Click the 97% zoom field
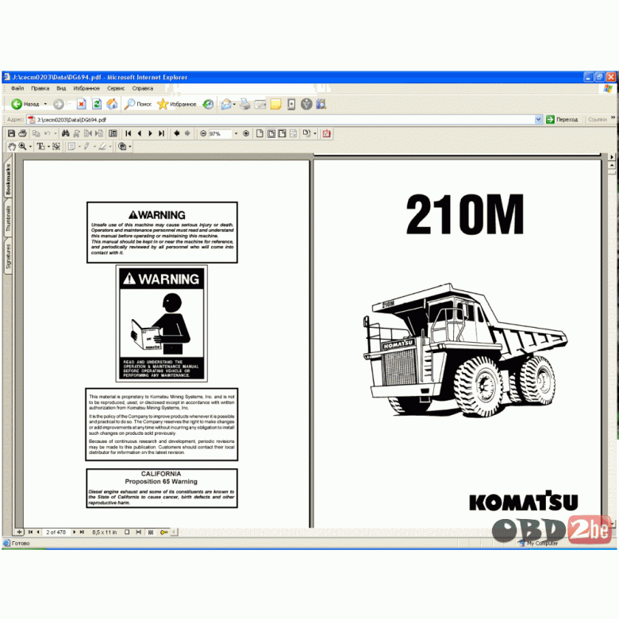Viewport: 619px width, 619px height. point(220,134)
